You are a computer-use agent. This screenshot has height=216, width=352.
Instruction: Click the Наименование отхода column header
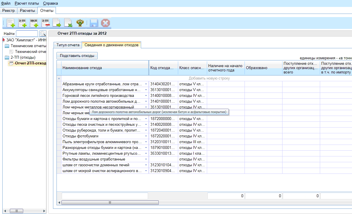pos(105,68)
